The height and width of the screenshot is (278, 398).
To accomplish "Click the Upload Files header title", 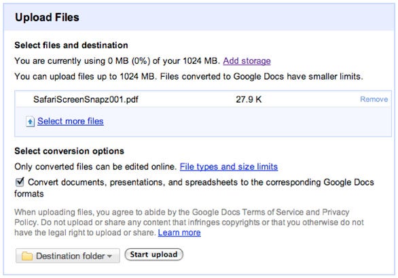I will [x=48, y=17].
